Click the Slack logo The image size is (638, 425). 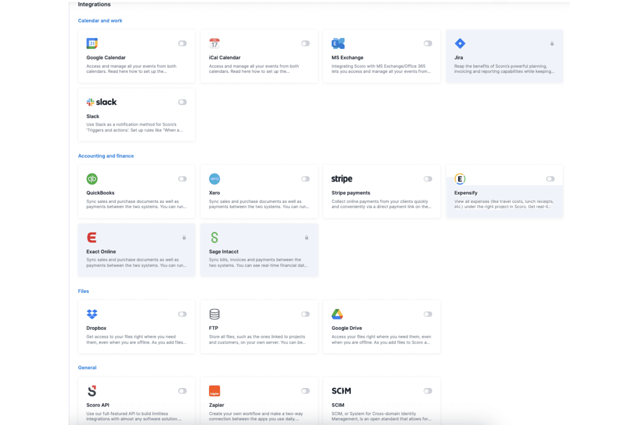[x=102, y=102]
